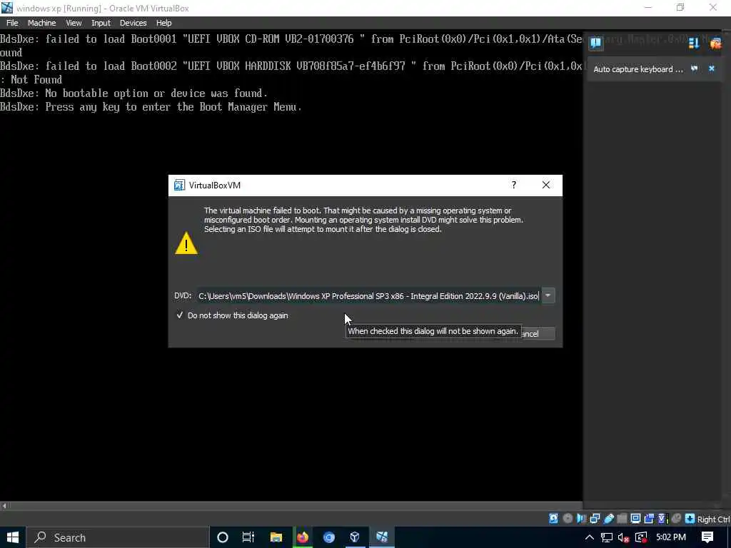Open the File menu
The height and width of the screenshot is (548, 731).
[x=12, y=23]
